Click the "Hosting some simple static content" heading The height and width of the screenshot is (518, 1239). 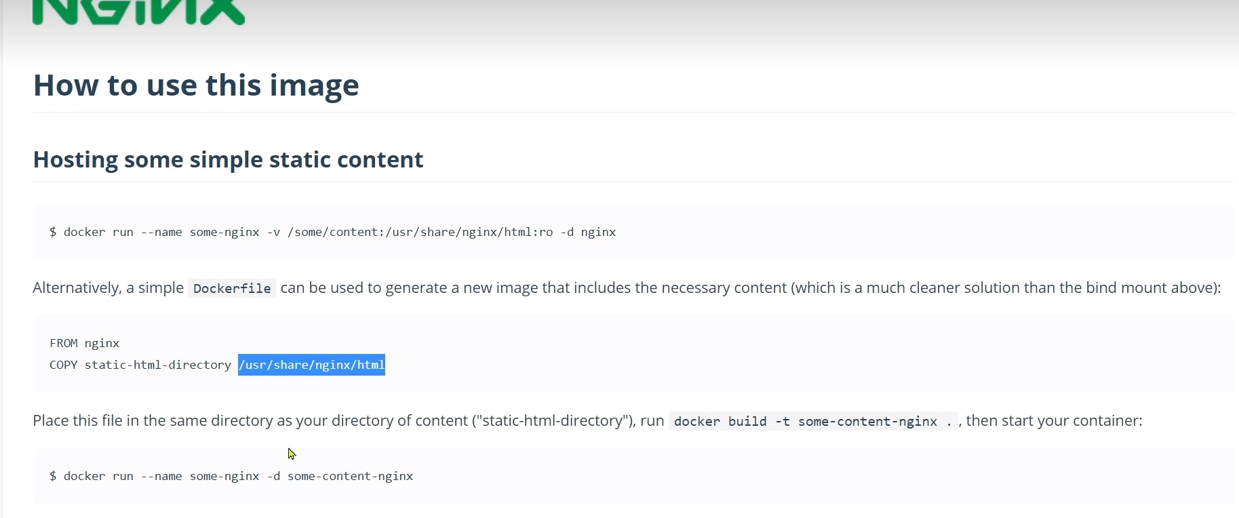tap(229, 159)
